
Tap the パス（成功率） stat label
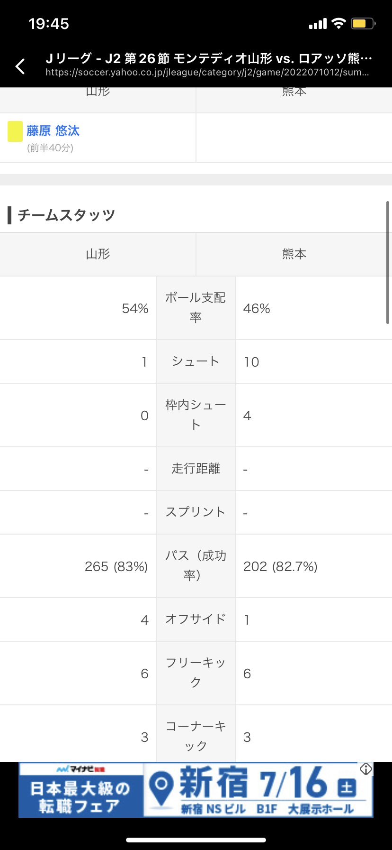tap(196, 565)
